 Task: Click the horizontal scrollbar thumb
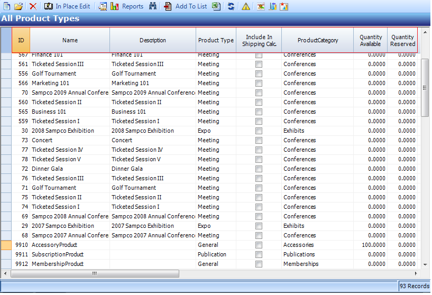point(95,273)
